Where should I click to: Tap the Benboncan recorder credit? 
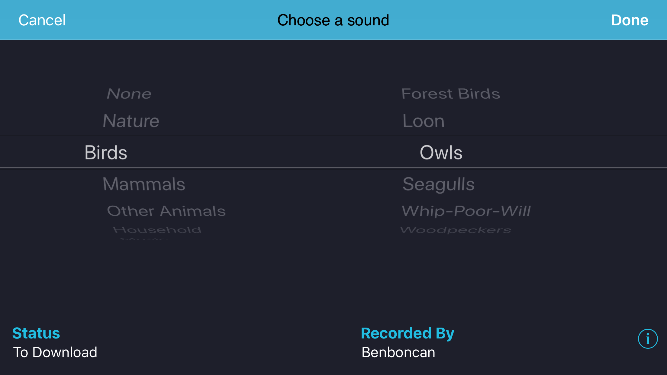click(x=398, y=352)
